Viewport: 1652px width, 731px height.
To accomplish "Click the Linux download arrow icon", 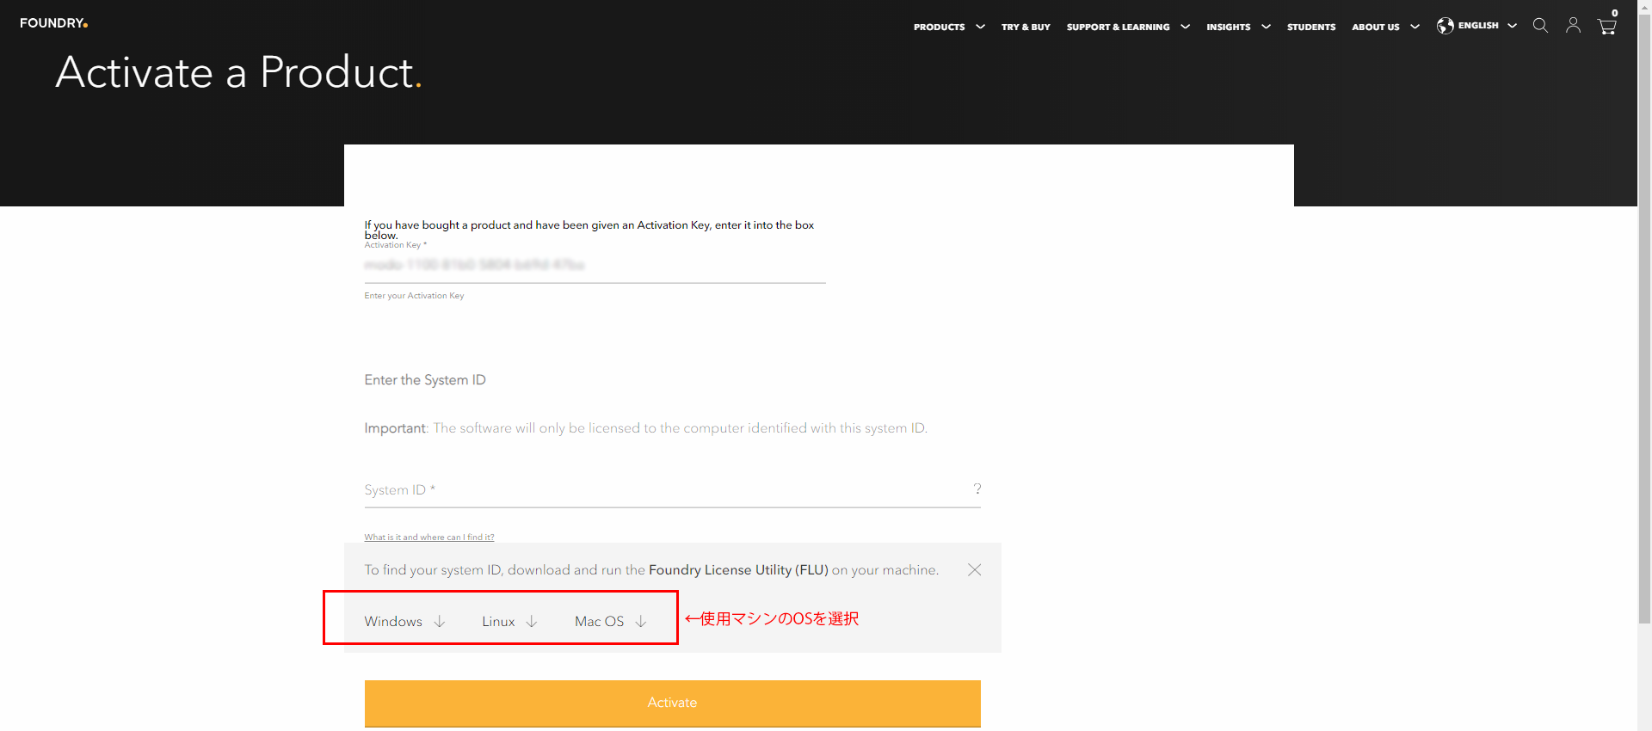I will tap(532, 621).
